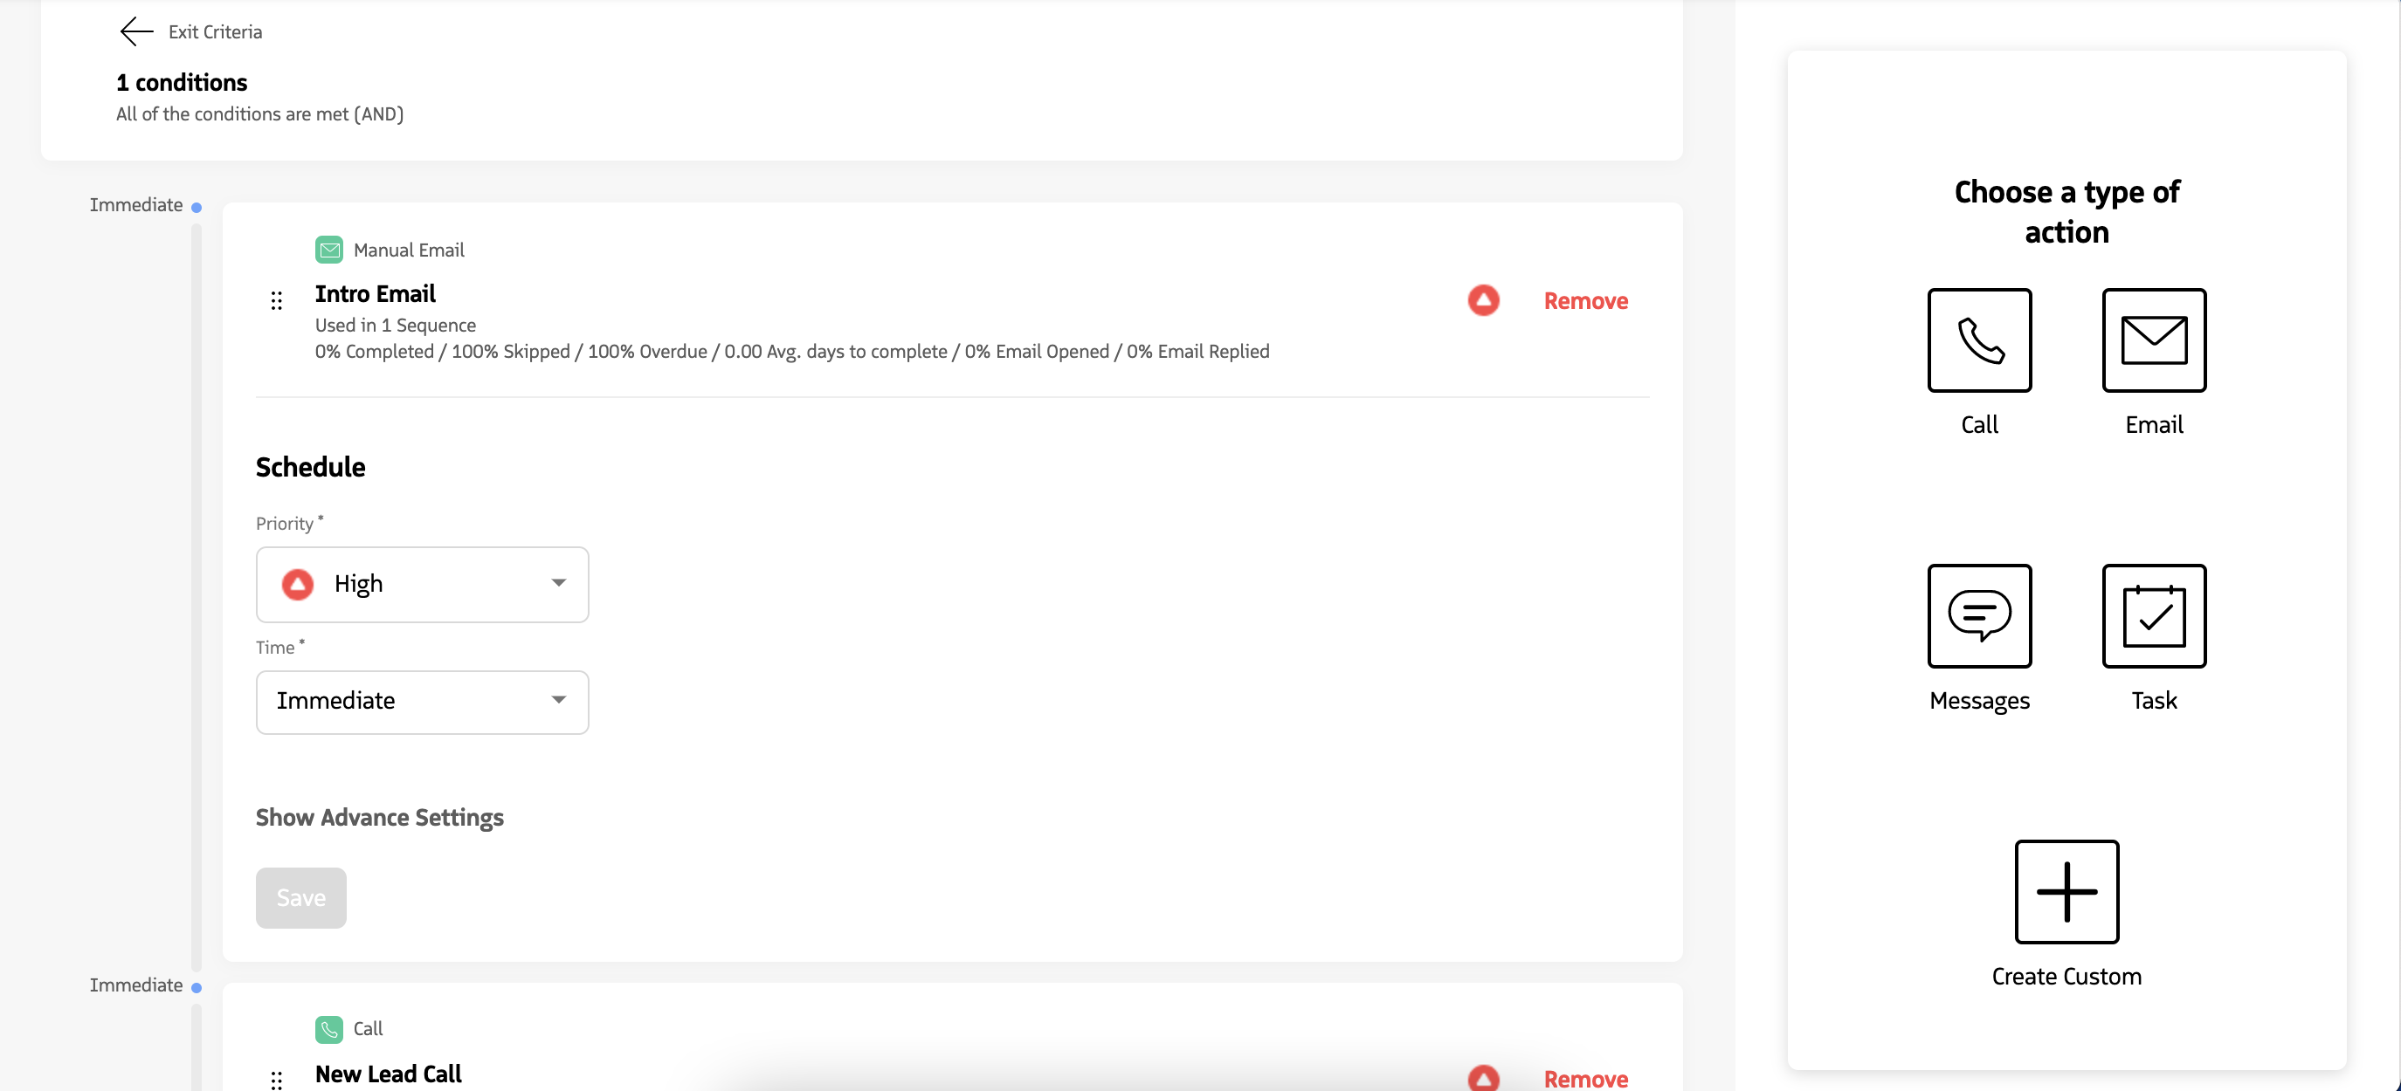
Task: Click the Intro Email drag handle
Action: 276,300
